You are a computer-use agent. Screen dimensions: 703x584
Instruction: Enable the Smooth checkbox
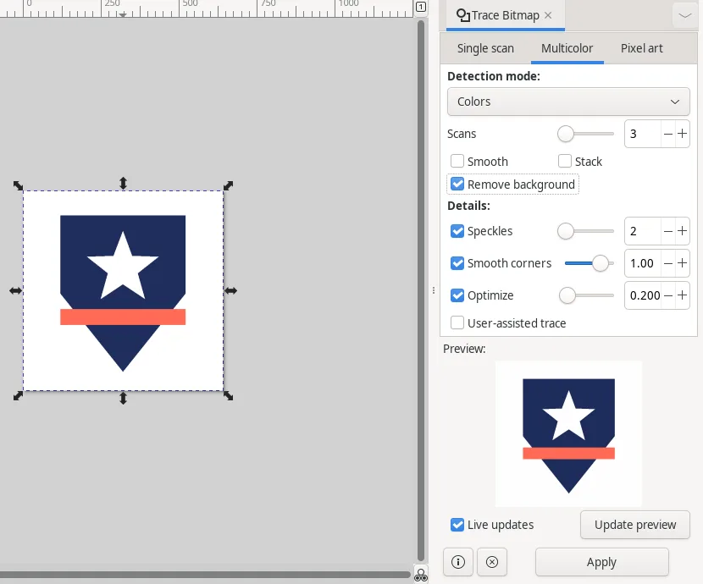(457, 161)
